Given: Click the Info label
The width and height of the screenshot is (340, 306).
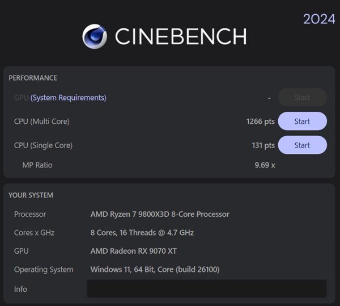Looking at the screenshot, I should 20,289.
